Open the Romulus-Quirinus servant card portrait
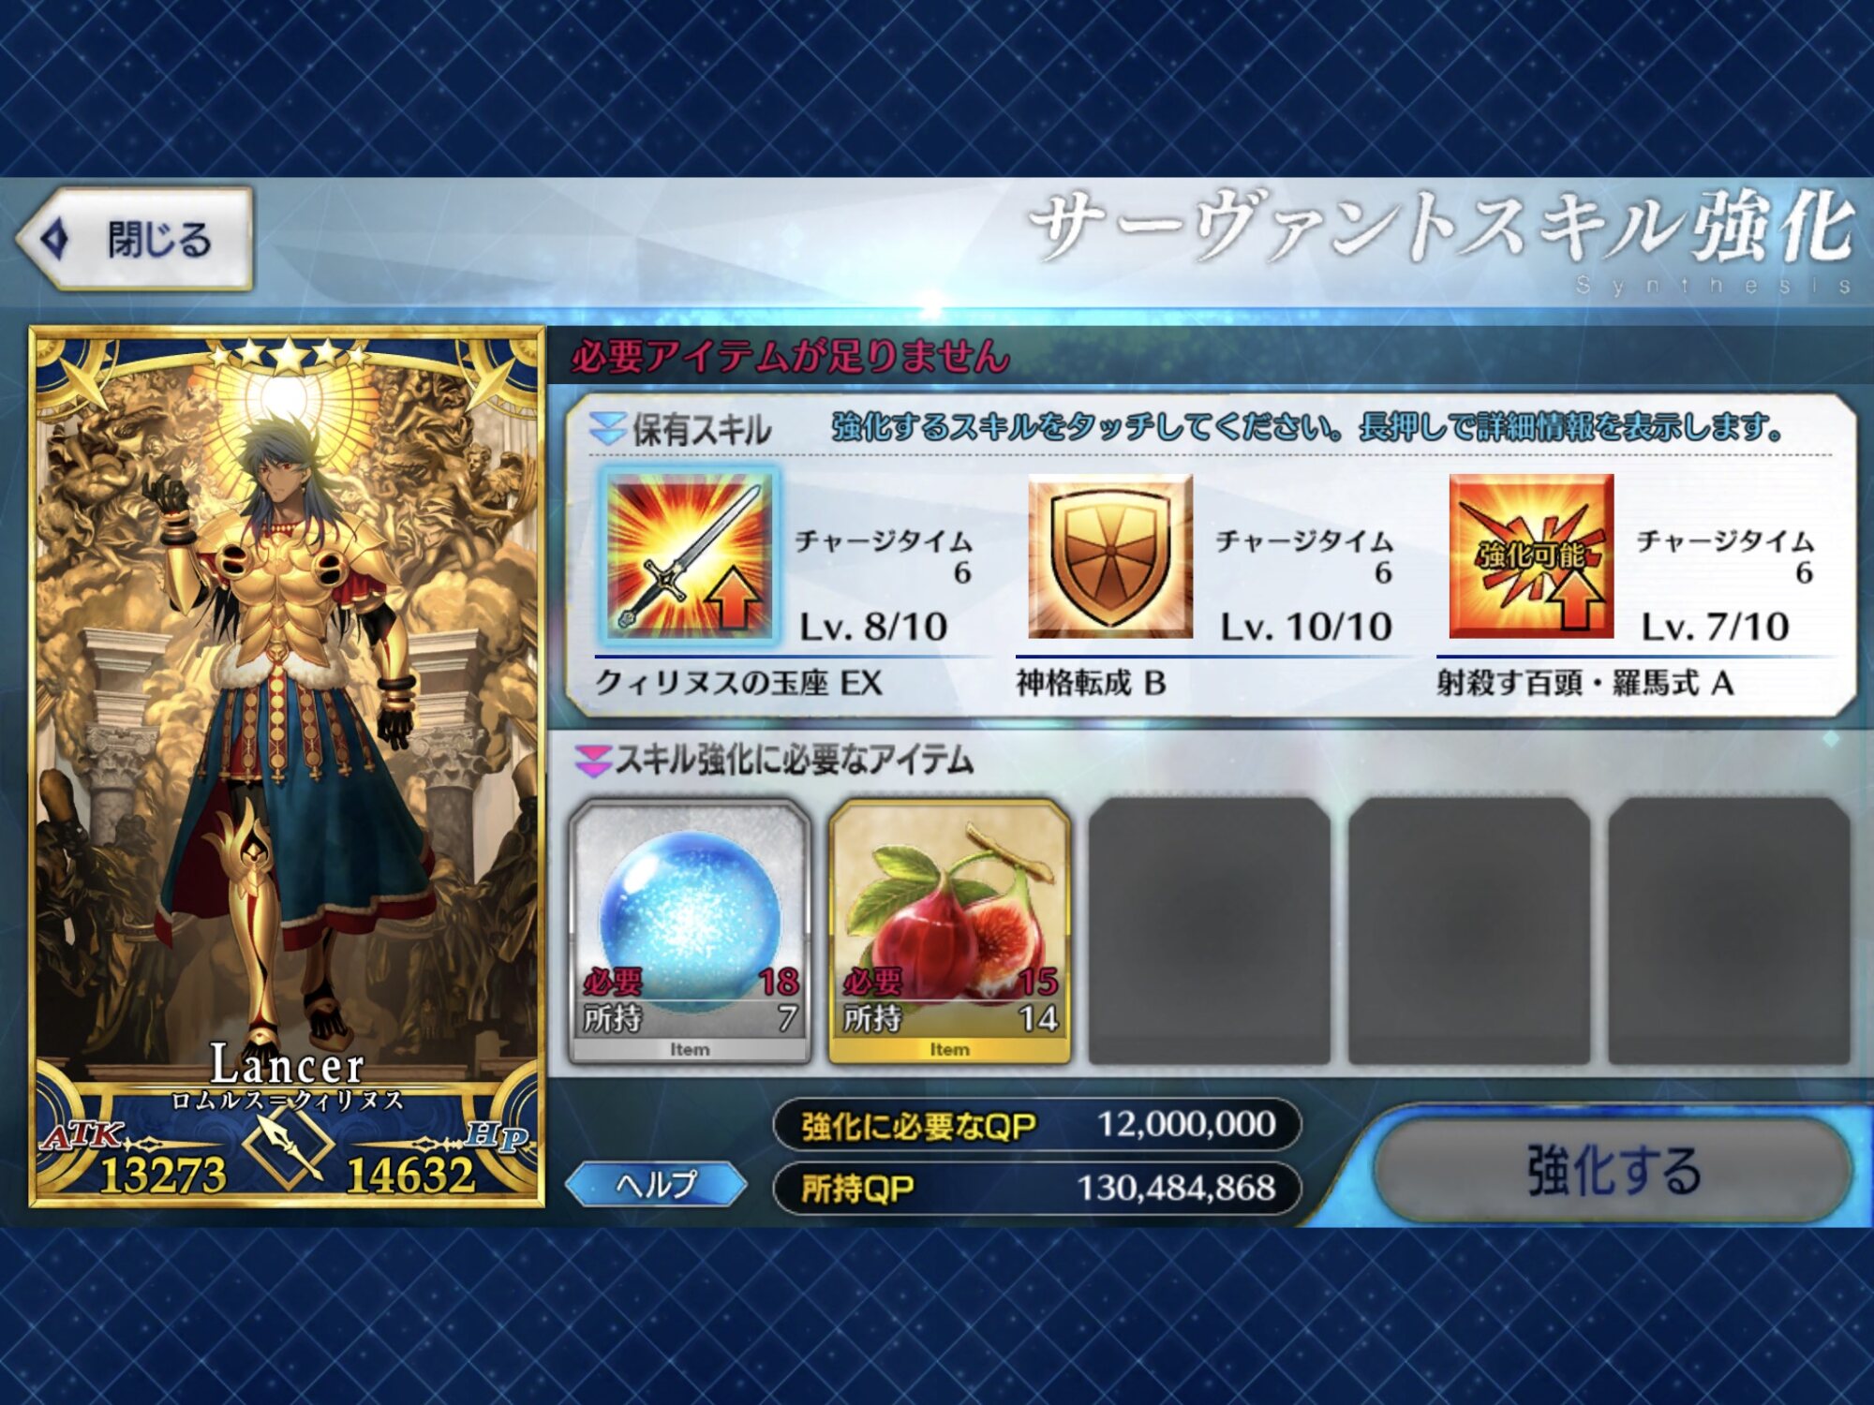 (287, 766)
